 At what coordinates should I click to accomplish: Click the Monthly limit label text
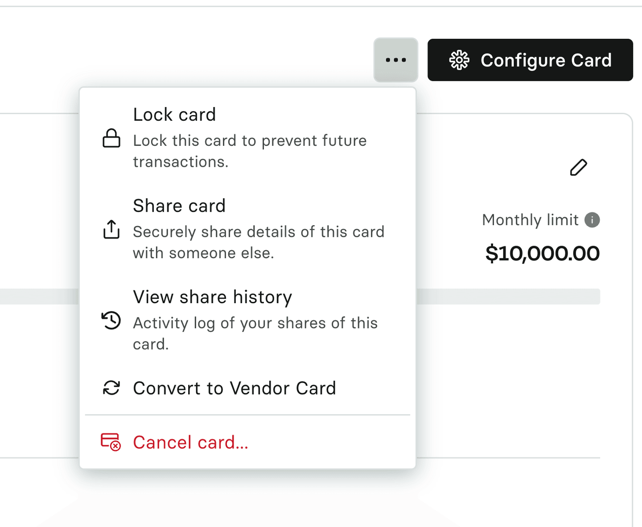coord(530,220)
